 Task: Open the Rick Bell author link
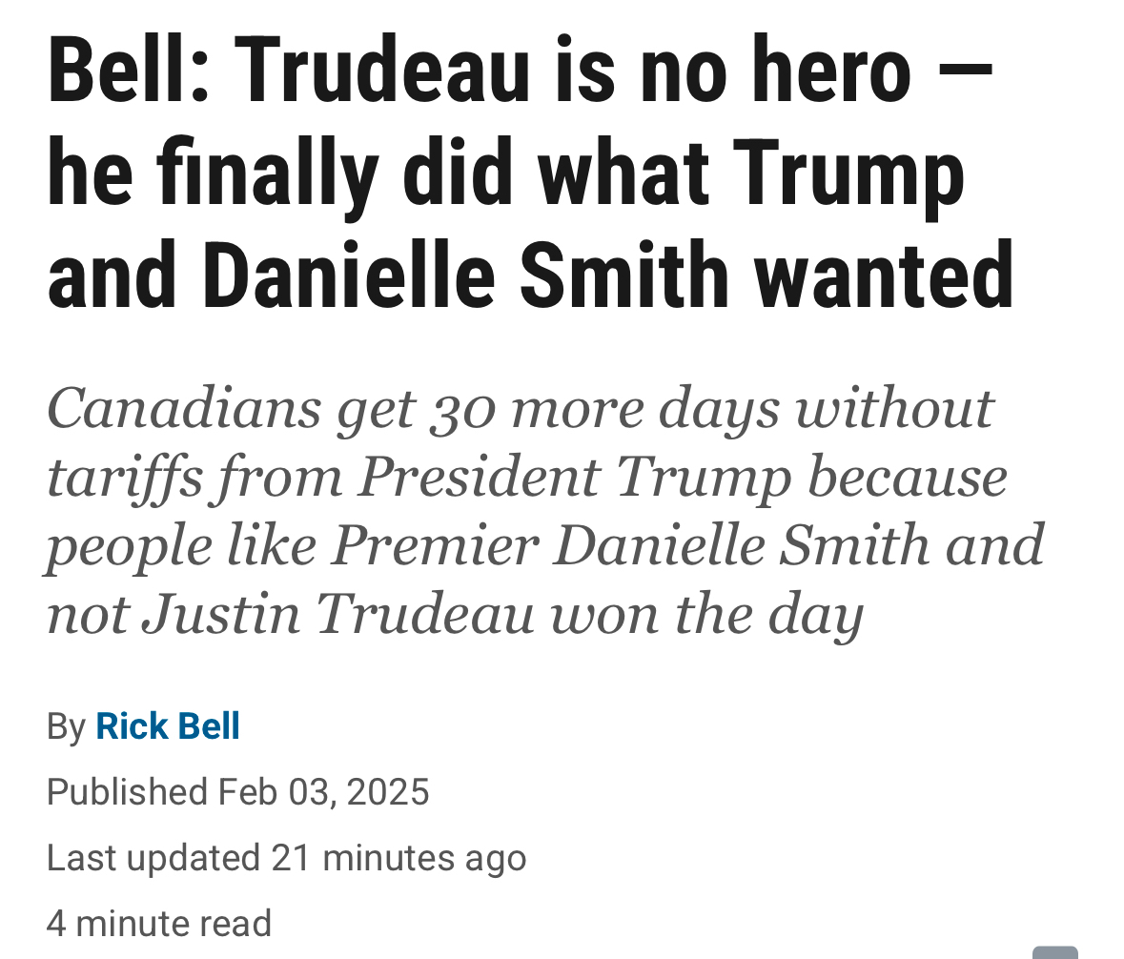pos(168,727)
